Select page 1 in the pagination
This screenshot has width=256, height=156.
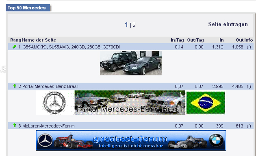(126, 25)
